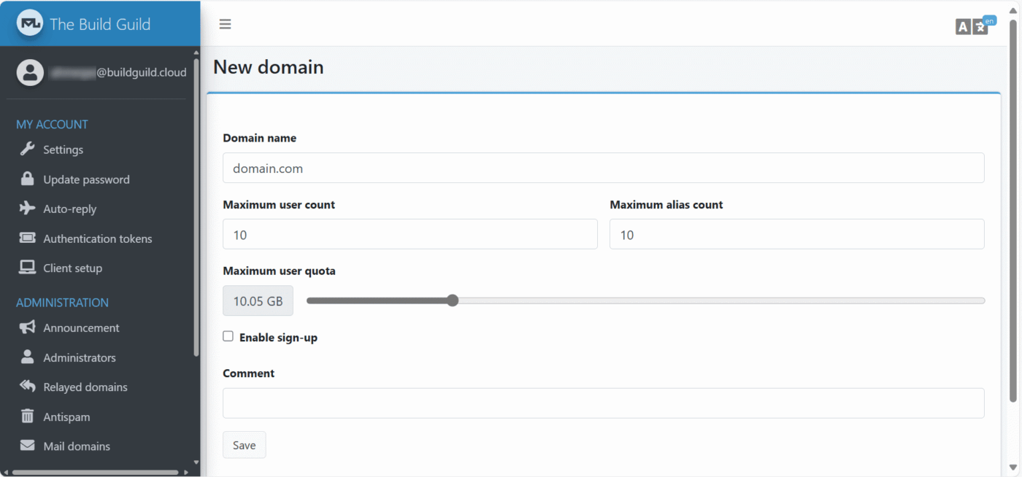Open the Administrators menu item
The height and width of the screenshot is (477, 1022).
tap(79, 357)
